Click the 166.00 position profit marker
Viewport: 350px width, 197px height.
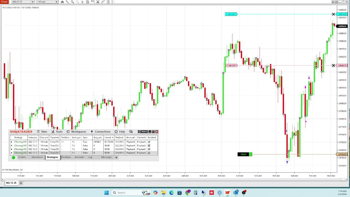click(x=245, y=154)
